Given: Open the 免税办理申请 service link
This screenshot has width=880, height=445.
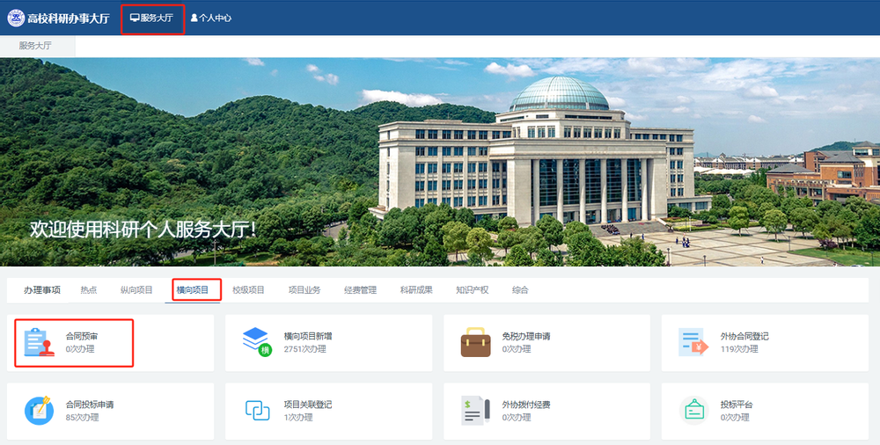Looking at the screenshot, I should point(526,337).
